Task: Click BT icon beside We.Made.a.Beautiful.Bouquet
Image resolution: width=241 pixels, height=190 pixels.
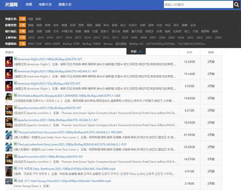Action: pos(15,95)
